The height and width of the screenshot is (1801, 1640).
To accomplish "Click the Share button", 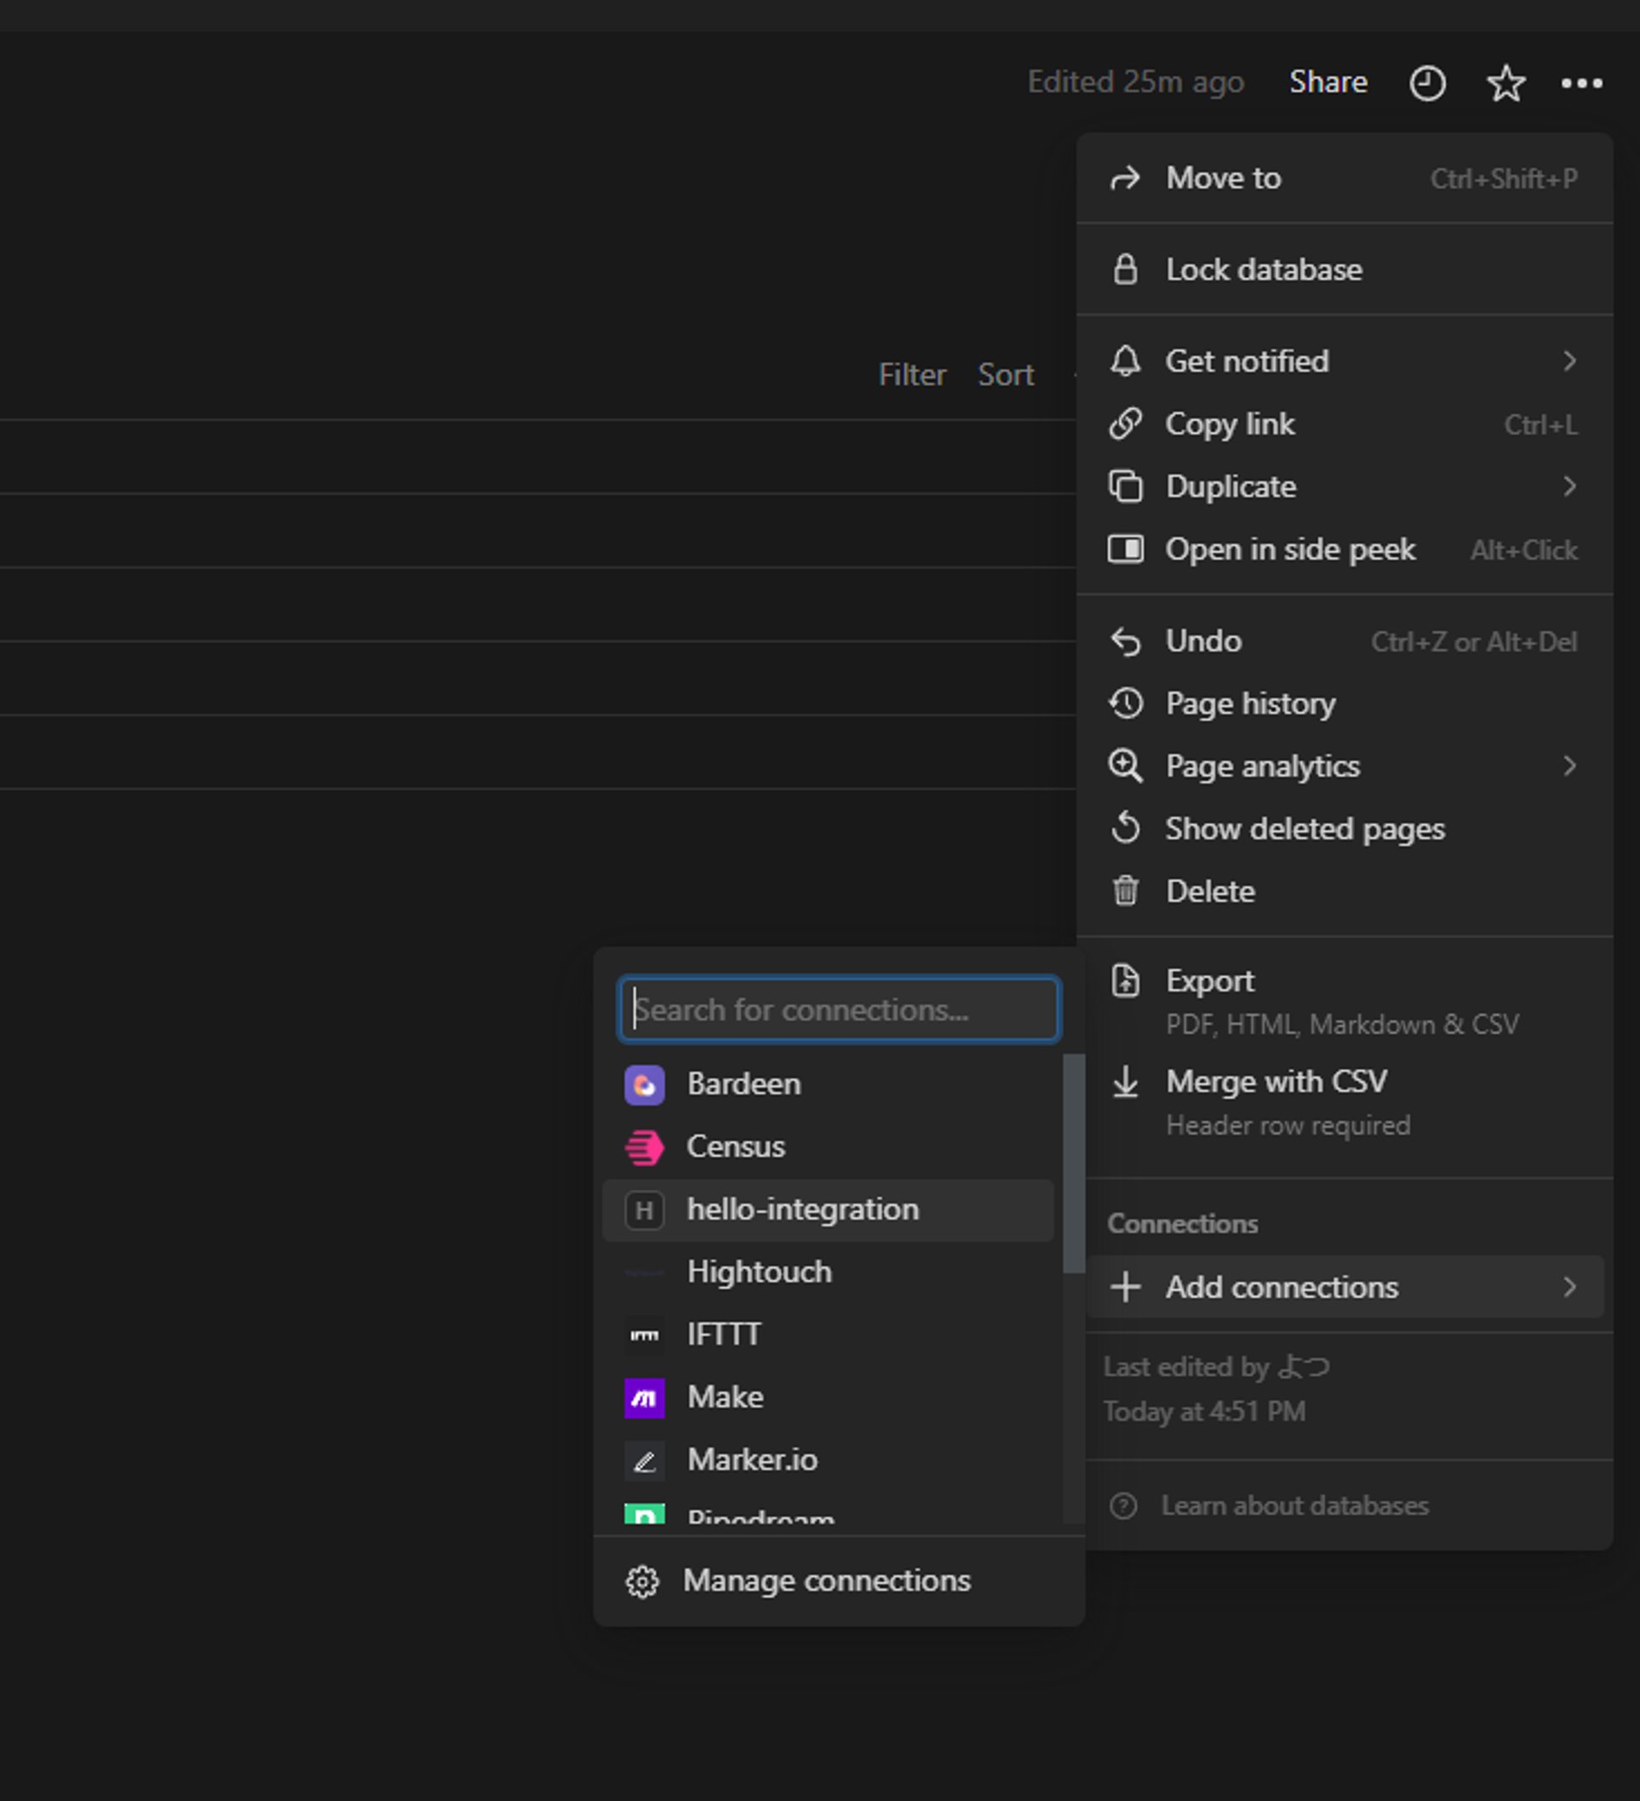I will pyautogui.click(x=1328, y=82).
